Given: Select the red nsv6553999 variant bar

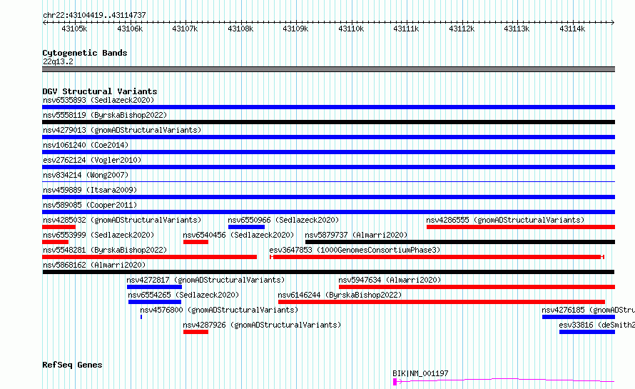Looking at the screenshot, I should (55, 242).
